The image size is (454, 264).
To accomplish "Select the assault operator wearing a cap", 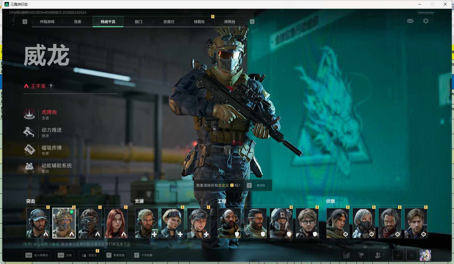I will click(x=38, y=223).
